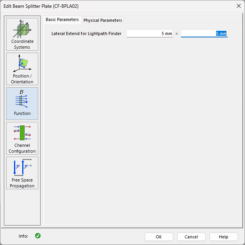Open the Coordinate Systems page icon
Viewport: 245px width, 245px height.
tap(22, 29)
